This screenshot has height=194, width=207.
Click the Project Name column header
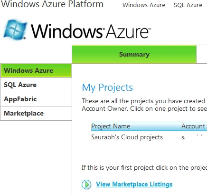click(x=111, y=126)
